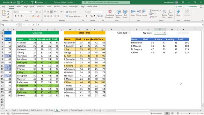Toggle Underline formatting

[21, 16]
